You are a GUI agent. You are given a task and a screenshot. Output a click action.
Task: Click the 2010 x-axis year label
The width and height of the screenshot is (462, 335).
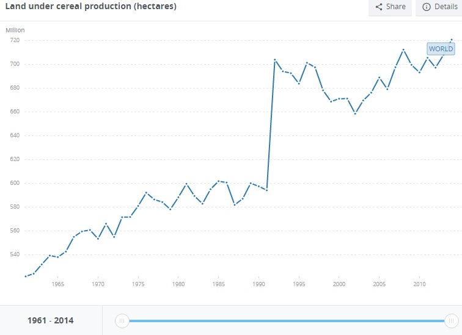pos(419,284)
